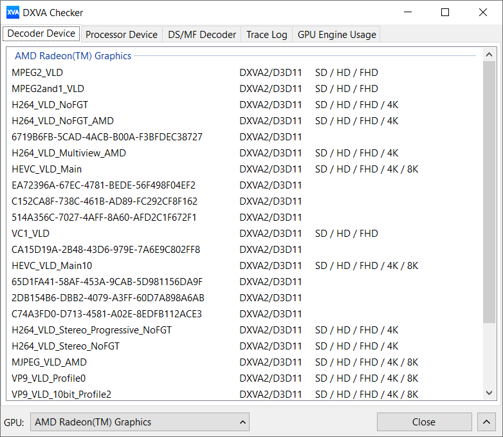503x437 pixels.
Task: Open the Processor Device tab
Action: coord(122,34)
